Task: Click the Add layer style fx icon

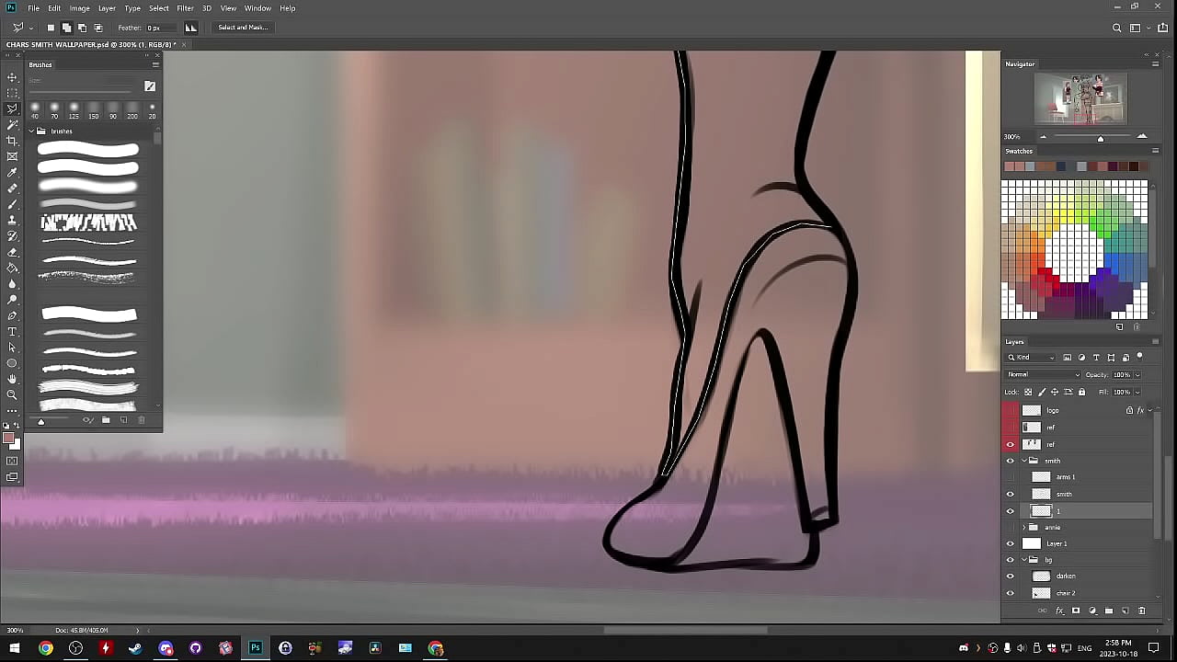Action: pos(1059,611)
